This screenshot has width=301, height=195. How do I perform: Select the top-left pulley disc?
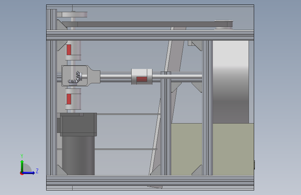coord(75,15)
